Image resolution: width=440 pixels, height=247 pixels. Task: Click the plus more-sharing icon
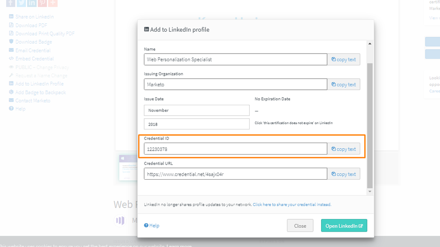(x=53, y=3)
